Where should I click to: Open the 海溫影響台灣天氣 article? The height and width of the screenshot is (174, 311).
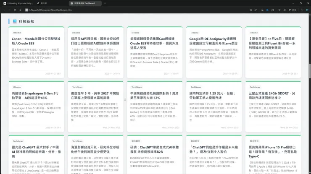(95, 149)
